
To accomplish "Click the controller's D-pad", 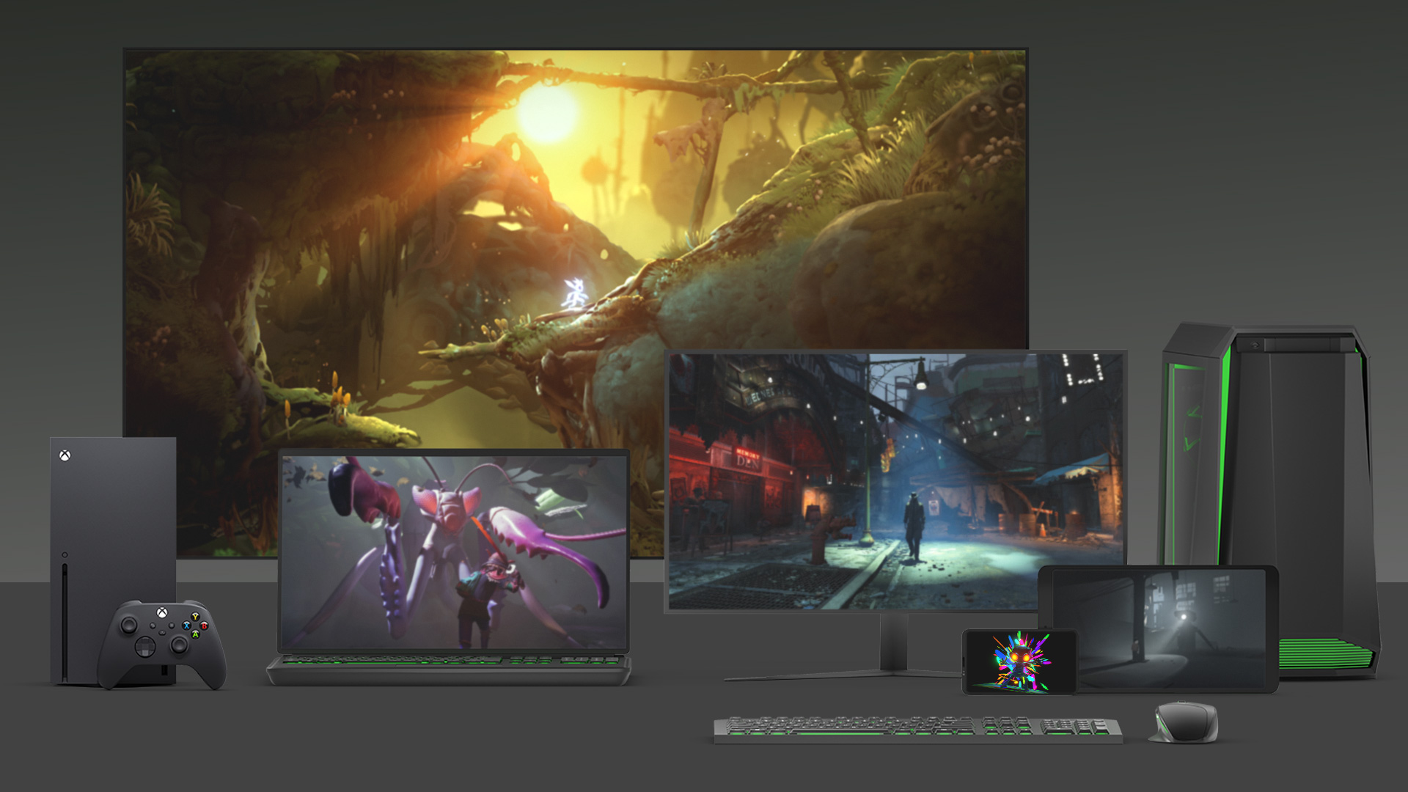I will pyautogui.click(x=146, y=648).
